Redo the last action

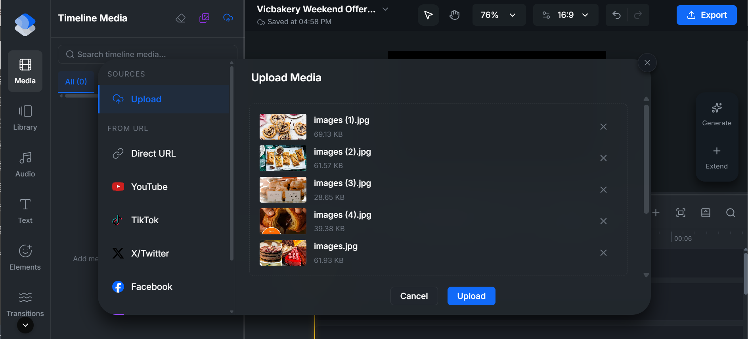click(638, 15)
